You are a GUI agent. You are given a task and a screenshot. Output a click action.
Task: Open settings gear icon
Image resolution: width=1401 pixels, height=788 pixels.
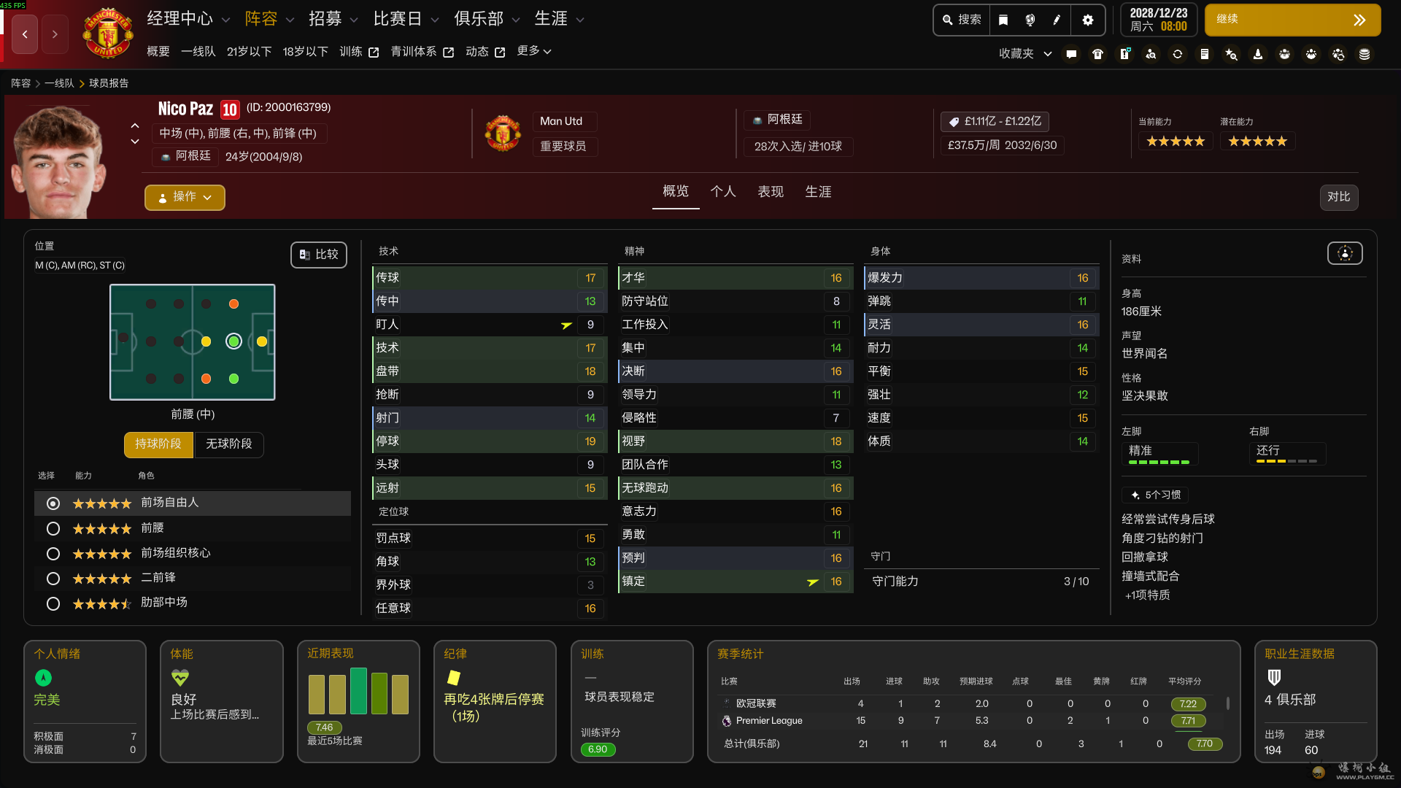[x=1088, y=20]
